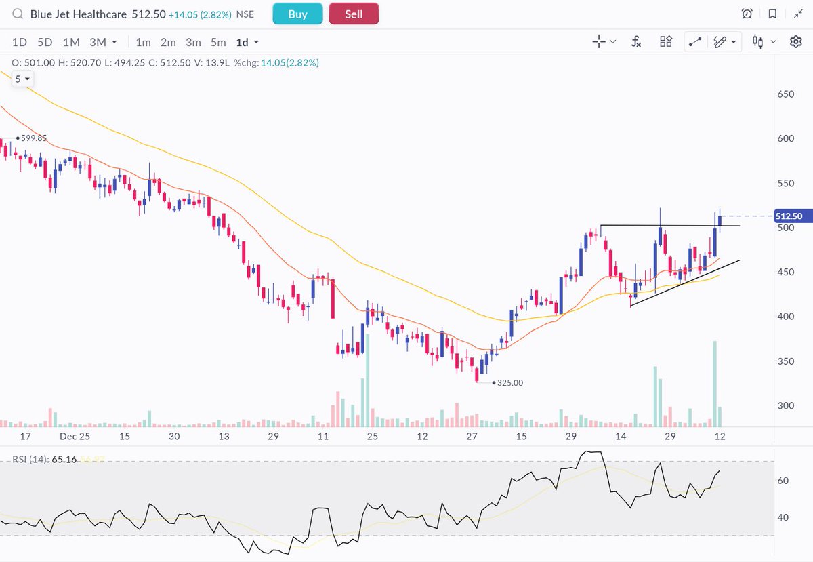Screen dimensions: 813x562
Task: Switch to the 2m interval
Action: click(168, 42)
